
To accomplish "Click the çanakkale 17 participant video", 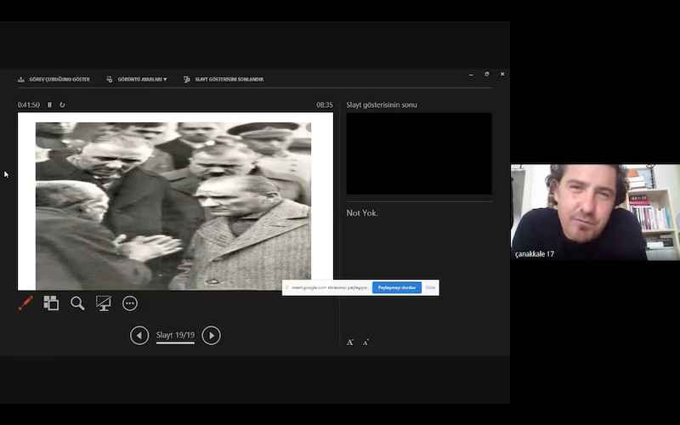I will click(595, 212).
